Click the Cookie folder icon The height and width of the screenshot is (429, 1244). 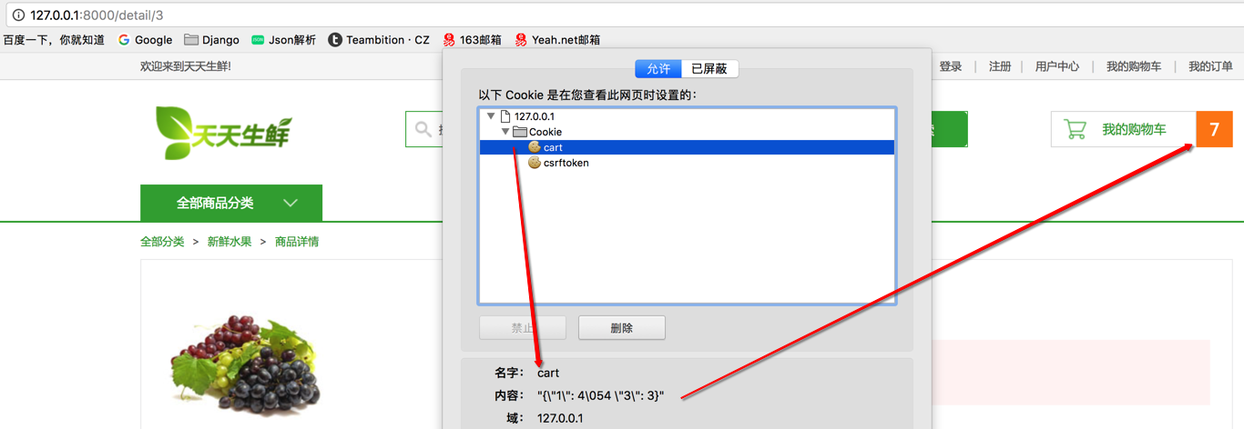520,132
